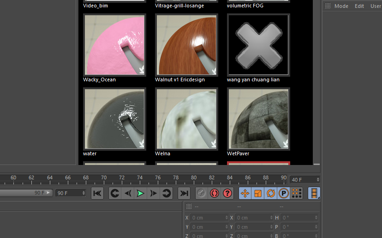This screenshot has height=238, width=382.
Task: Click the volumetric FOG label
Action: tap(245, 6)
